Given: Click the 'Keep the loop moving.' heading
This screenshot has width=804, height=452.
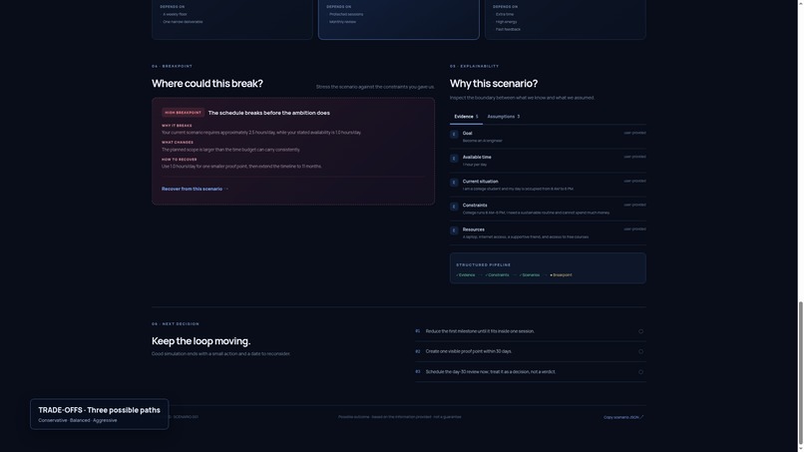Looking at the screenshot, I should 201,341.
